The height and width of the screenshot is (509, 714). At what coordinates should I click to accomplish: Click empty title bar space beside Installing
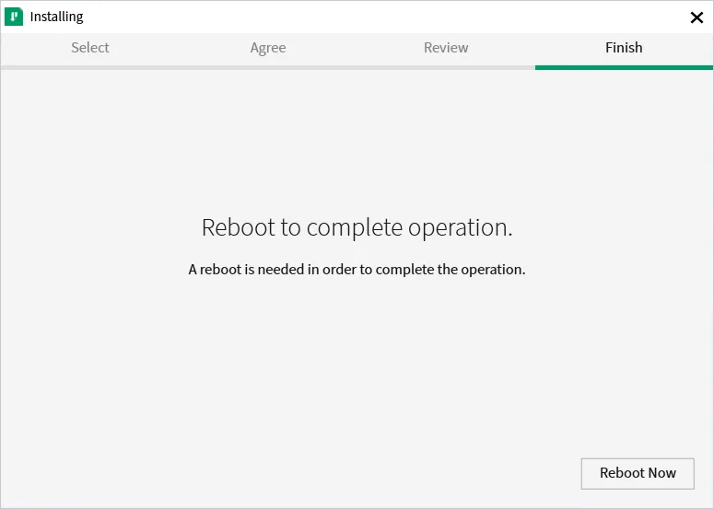click(x=369, y=17)
